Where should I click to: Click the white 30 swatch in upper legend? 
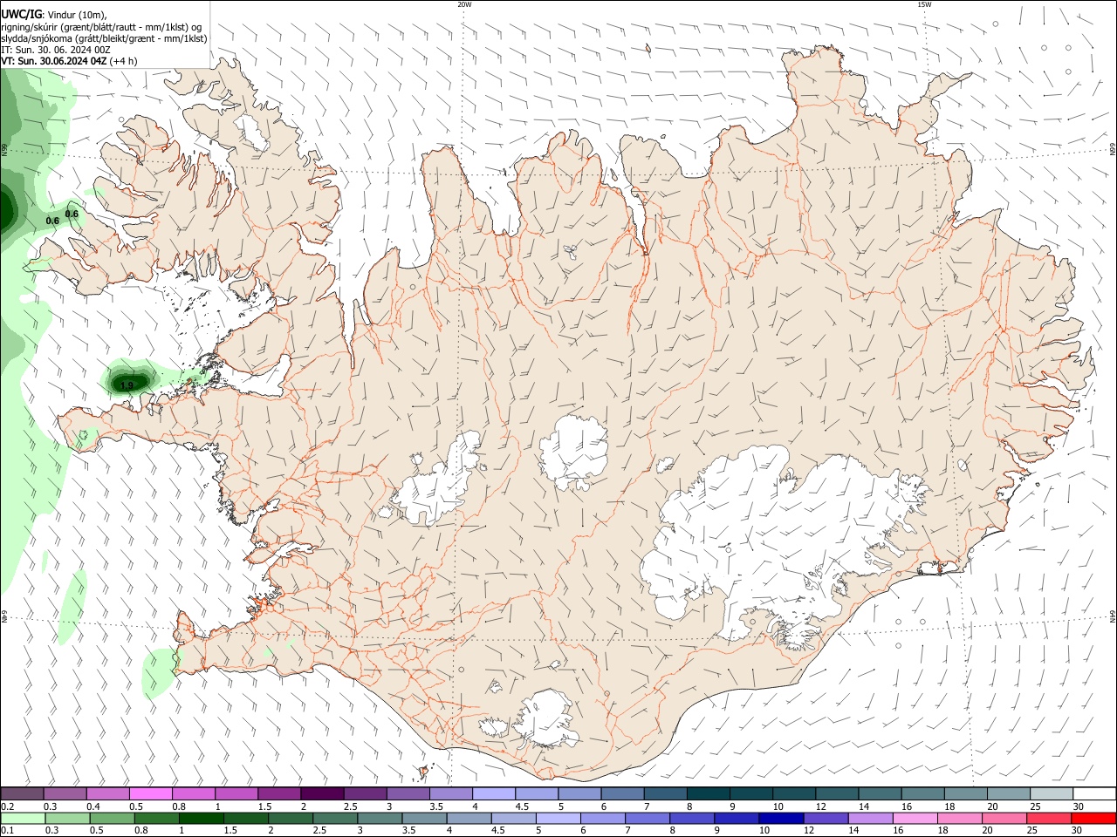click(x=1093, y=793)
